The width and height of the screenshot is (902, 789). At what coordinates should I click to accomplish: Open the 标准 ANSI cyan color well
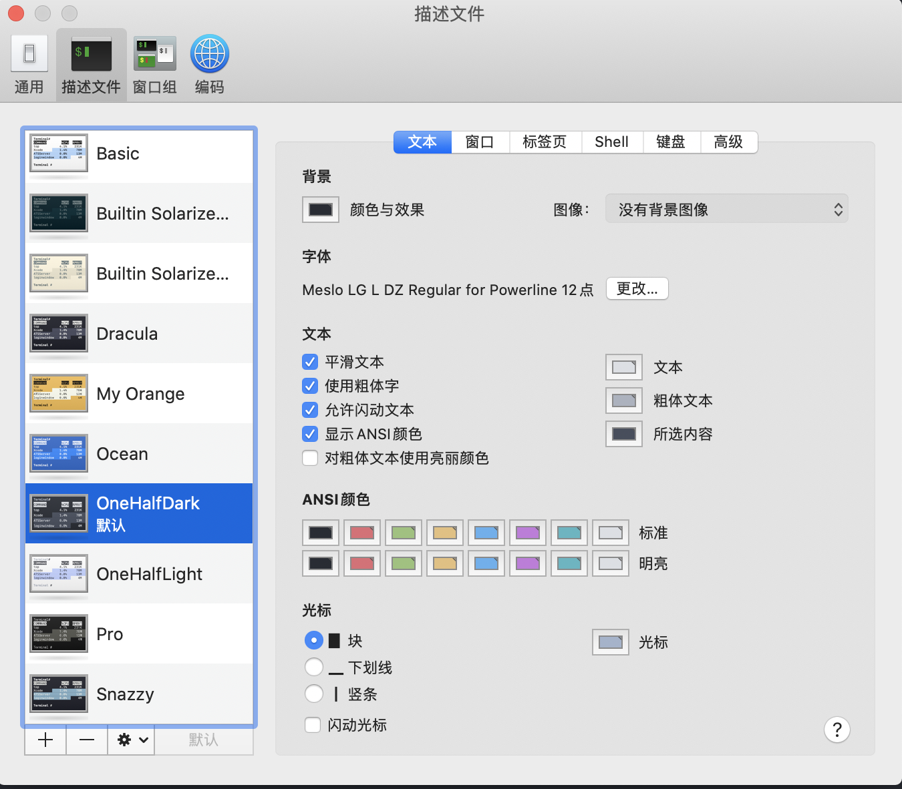[569, 533]
